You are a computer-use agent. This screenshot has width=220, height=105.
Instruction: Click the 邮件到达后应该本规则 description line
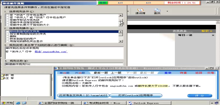23,48
